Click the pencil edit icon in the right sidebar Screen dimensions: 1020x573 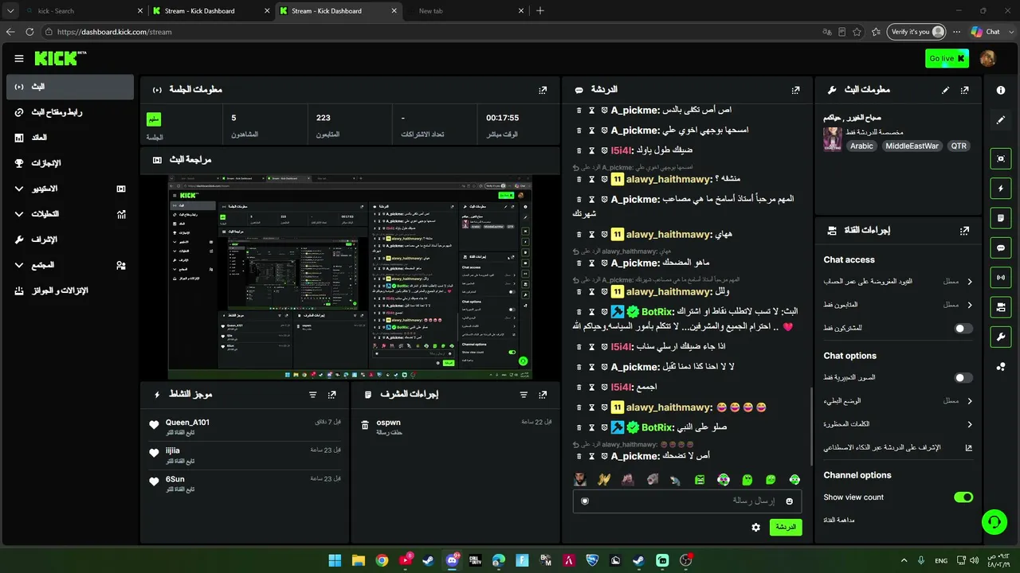pyautogui.click(x=1001, y=120)
